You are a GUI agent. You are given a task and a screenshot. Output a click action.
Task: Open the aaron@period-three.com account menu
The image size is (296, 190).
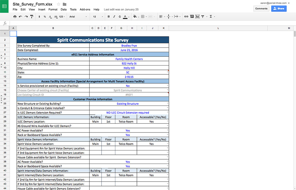[x=275, y=3]
